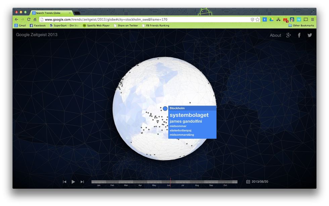The width and height of the screenshot is (329, 206).
Task: Play the timeline animation
Action: click(73, 182)
